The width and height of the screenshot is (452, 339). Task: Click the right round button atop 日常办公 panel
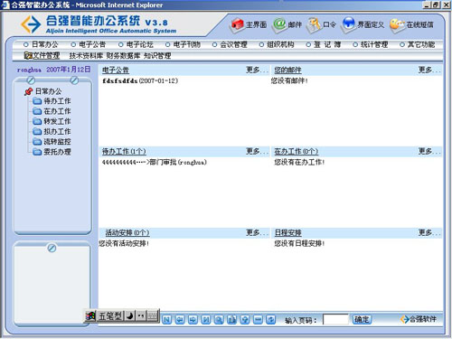[x=74, y=80]
